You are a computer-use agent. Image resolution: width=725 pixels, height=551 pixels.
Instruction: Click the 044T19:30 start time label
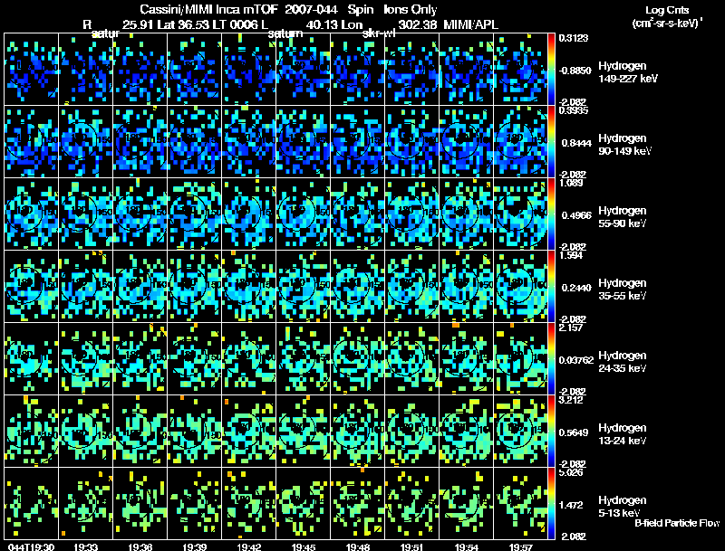(31, 546)
